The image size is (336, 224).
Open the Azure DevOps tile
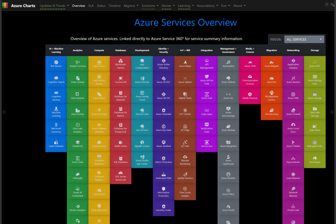pyautogui.click(x=142, y=80)
